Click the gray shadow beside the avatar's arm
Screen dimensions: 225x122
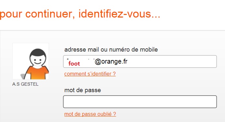pos(22,77)
